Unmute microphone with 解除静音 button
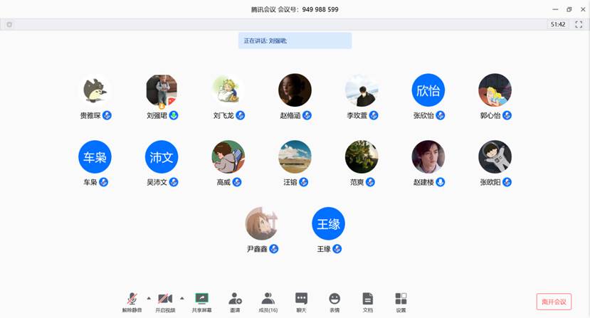The image size is (590, 318). pyautogui.click(x=132, y=301)
